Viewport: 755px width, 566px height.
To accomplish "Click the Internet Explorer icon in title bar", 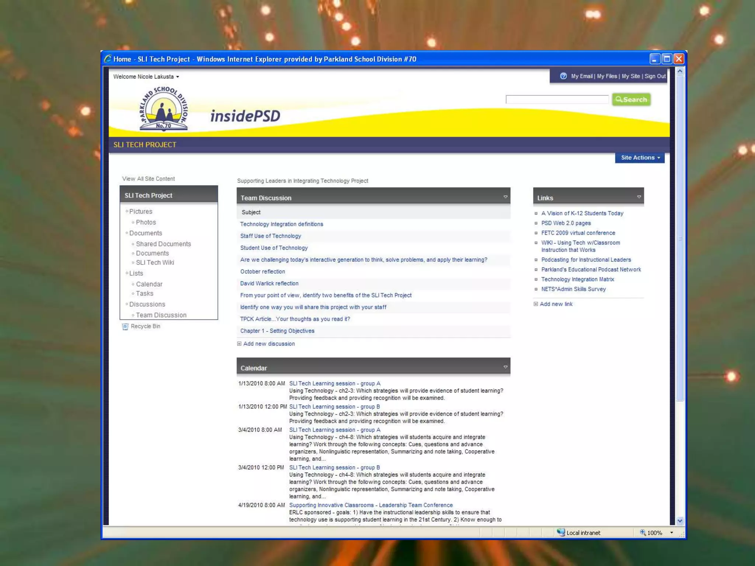I will point(108,59).
